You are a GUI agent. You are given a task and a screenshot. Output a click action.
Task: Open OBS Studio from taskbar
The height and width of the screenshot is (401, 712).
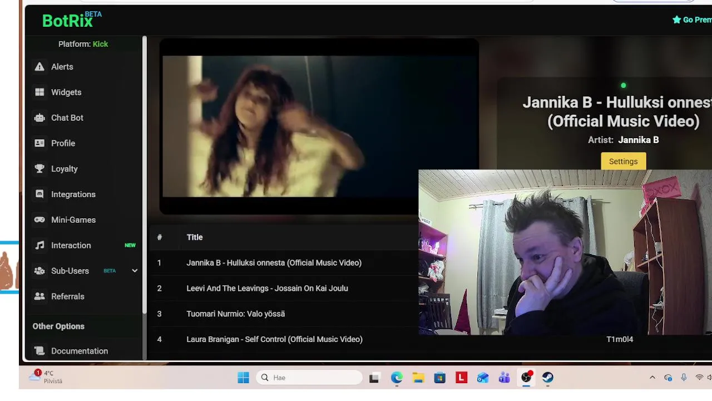tap(526, 378)
